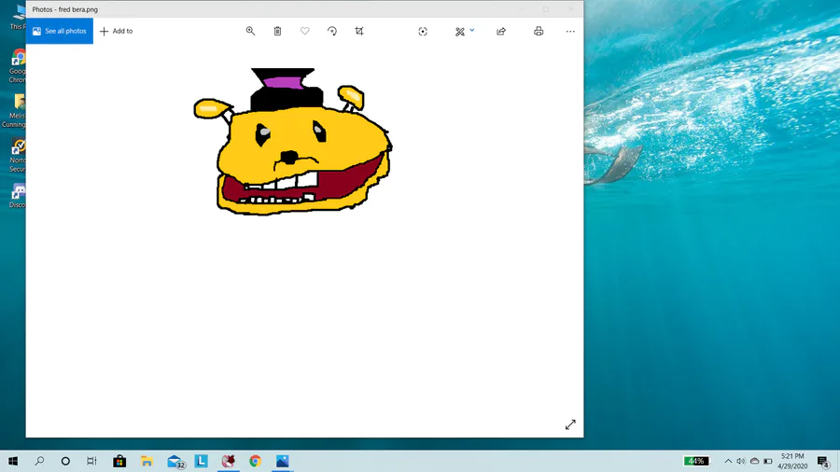The width and height of the screenshot is (840, 472).
Task: Share the photo
Action: (501, 31)
